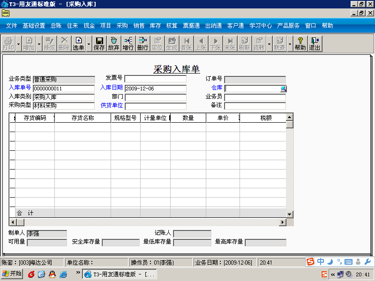Open 帮助 help from toolbar
This screenshot has width=375, height=281.
tap(300, 44)
